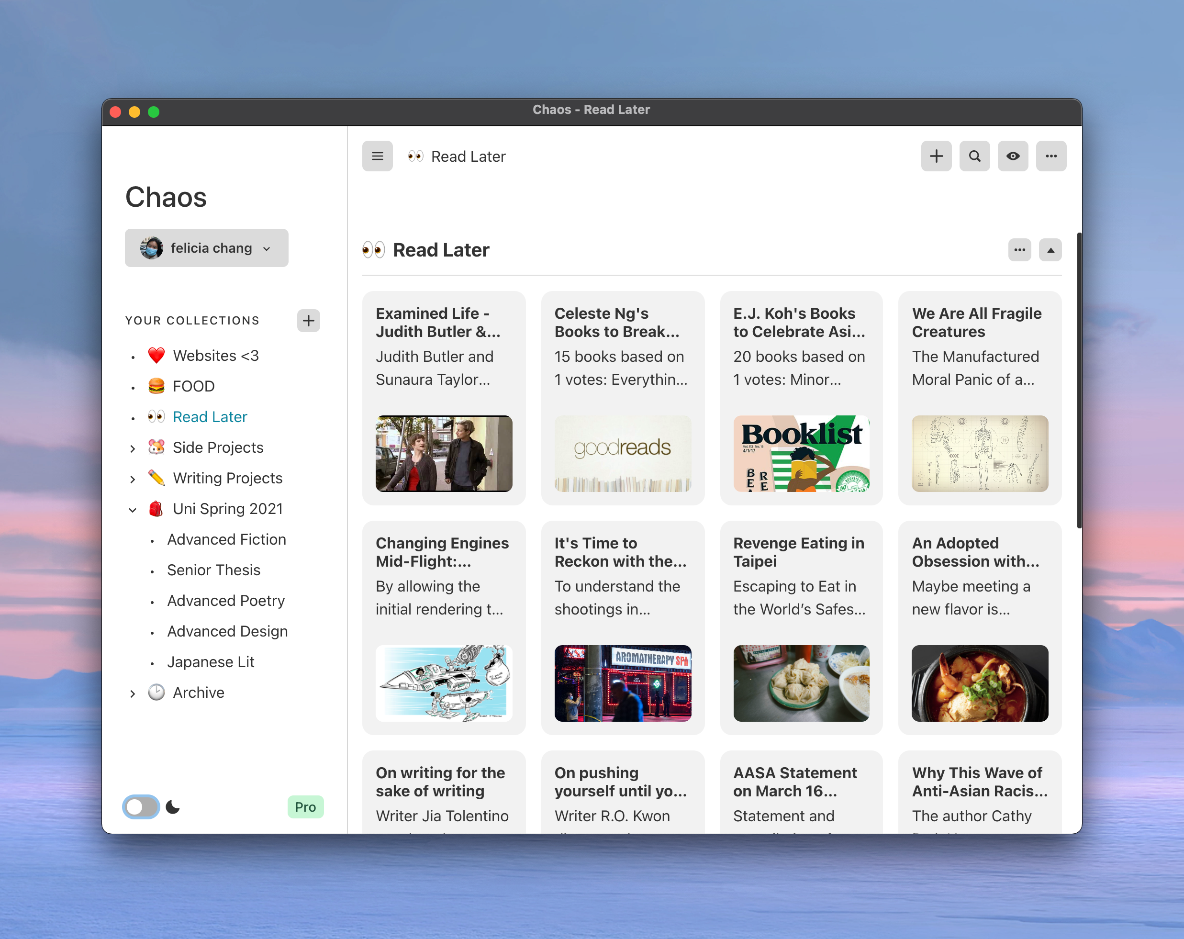The image size is (1184, 939).
Task: Open the Websites <3 collection
Action: click(x=215, y=355)
